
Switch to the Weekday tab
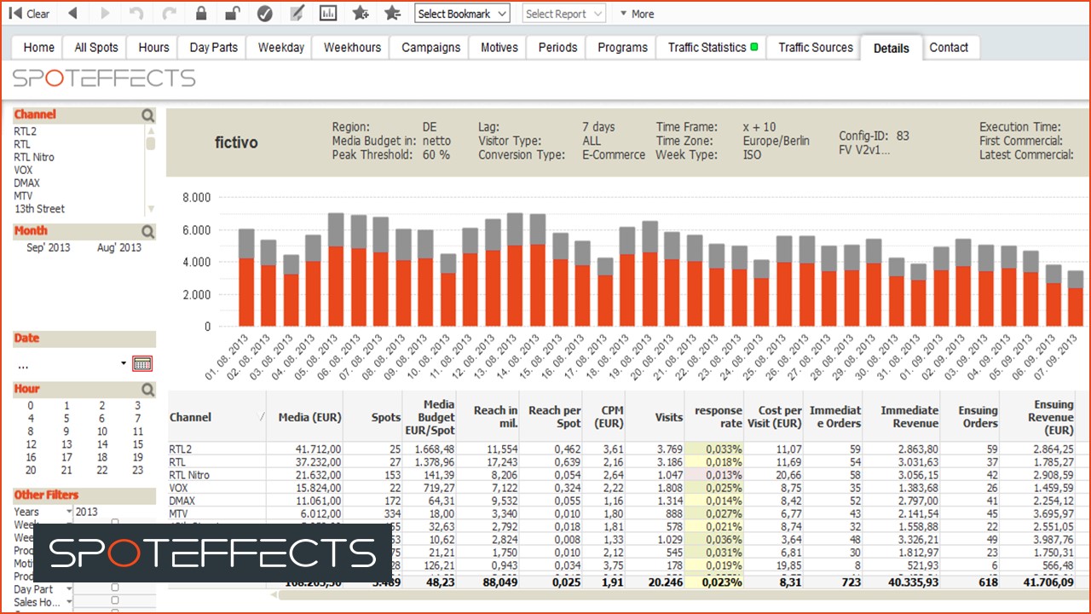[280, 48]
